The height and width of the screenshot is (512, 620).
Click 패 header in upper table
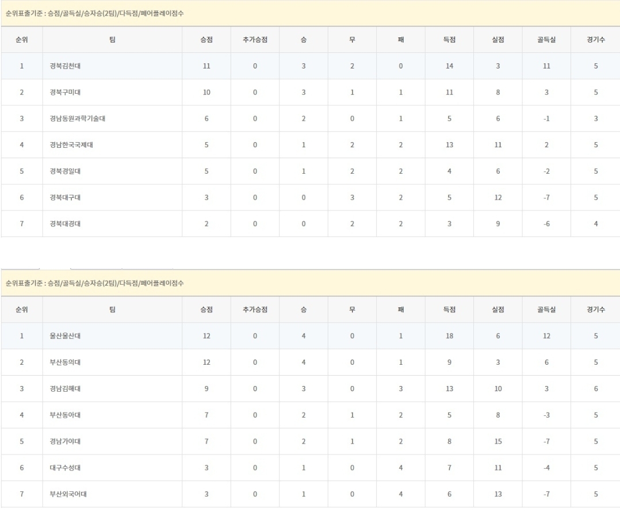point(400,40)
